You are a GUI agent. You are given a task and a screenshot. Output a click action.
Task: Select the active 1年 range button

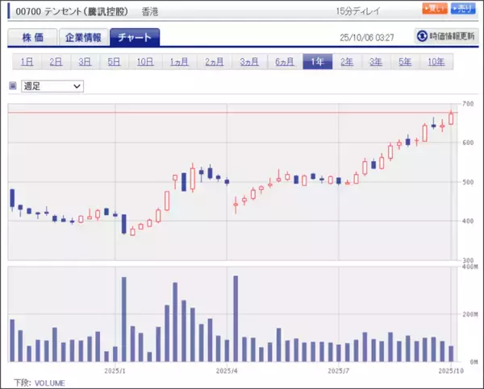coord(316,62)
